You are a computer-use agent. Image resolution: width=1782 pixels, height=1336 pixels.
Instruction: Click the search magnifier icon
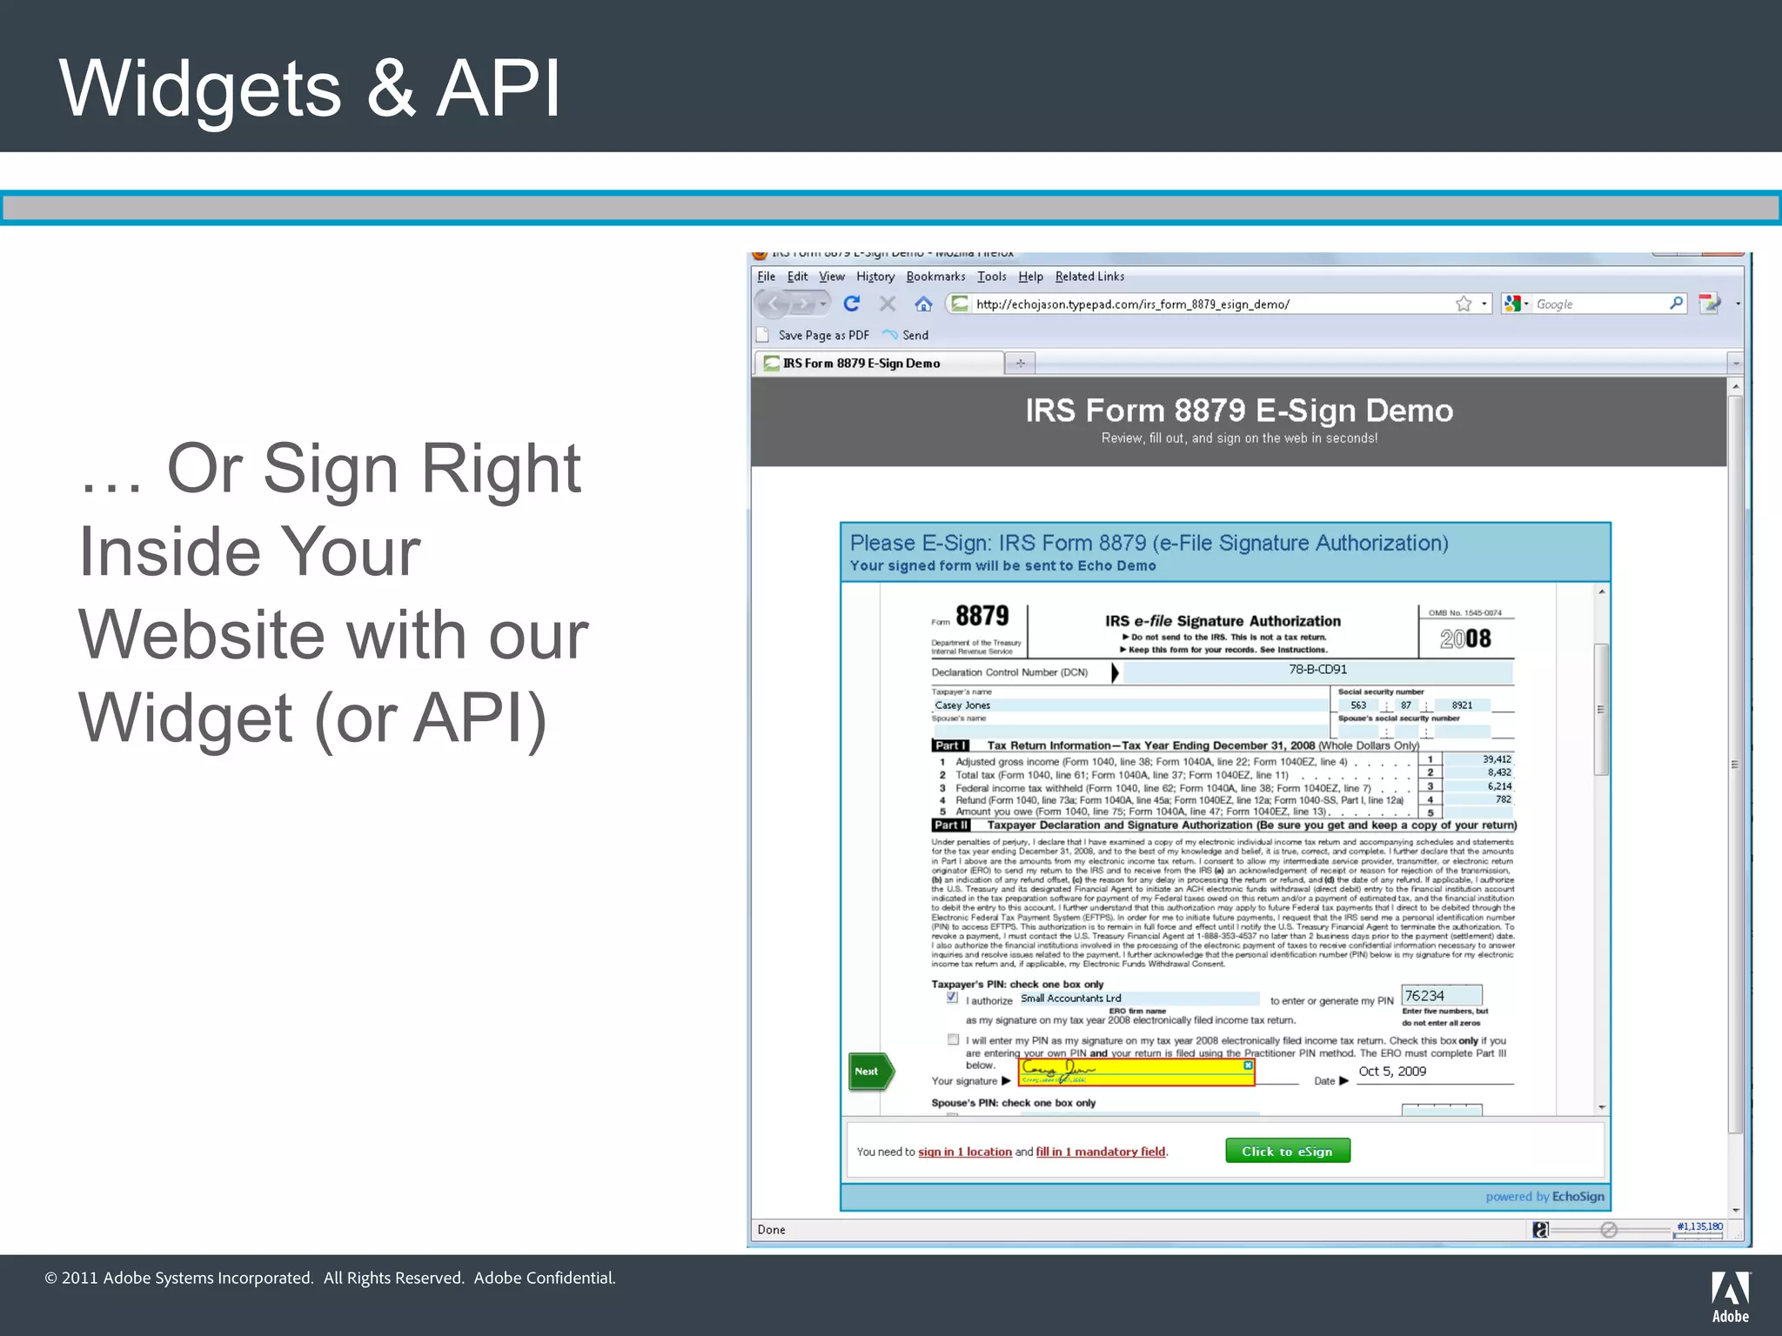pos(1676,303)
